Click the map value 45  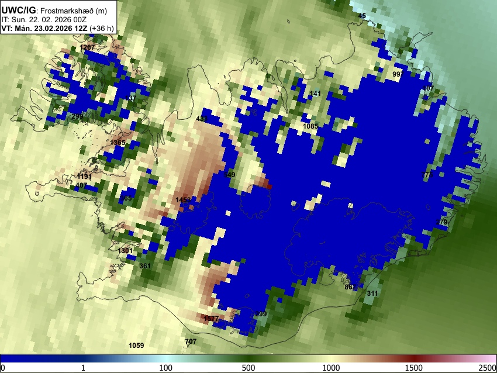362,16
